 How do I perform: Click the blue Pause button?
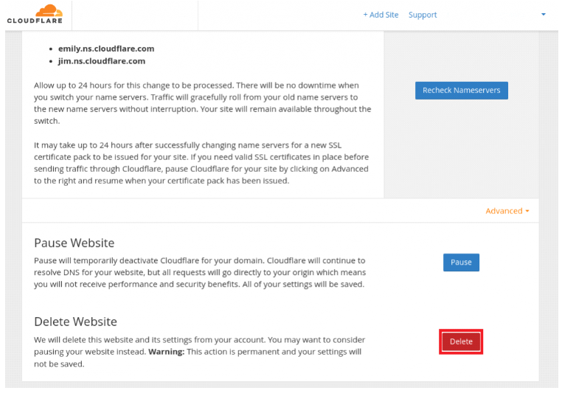click(461, 262)
